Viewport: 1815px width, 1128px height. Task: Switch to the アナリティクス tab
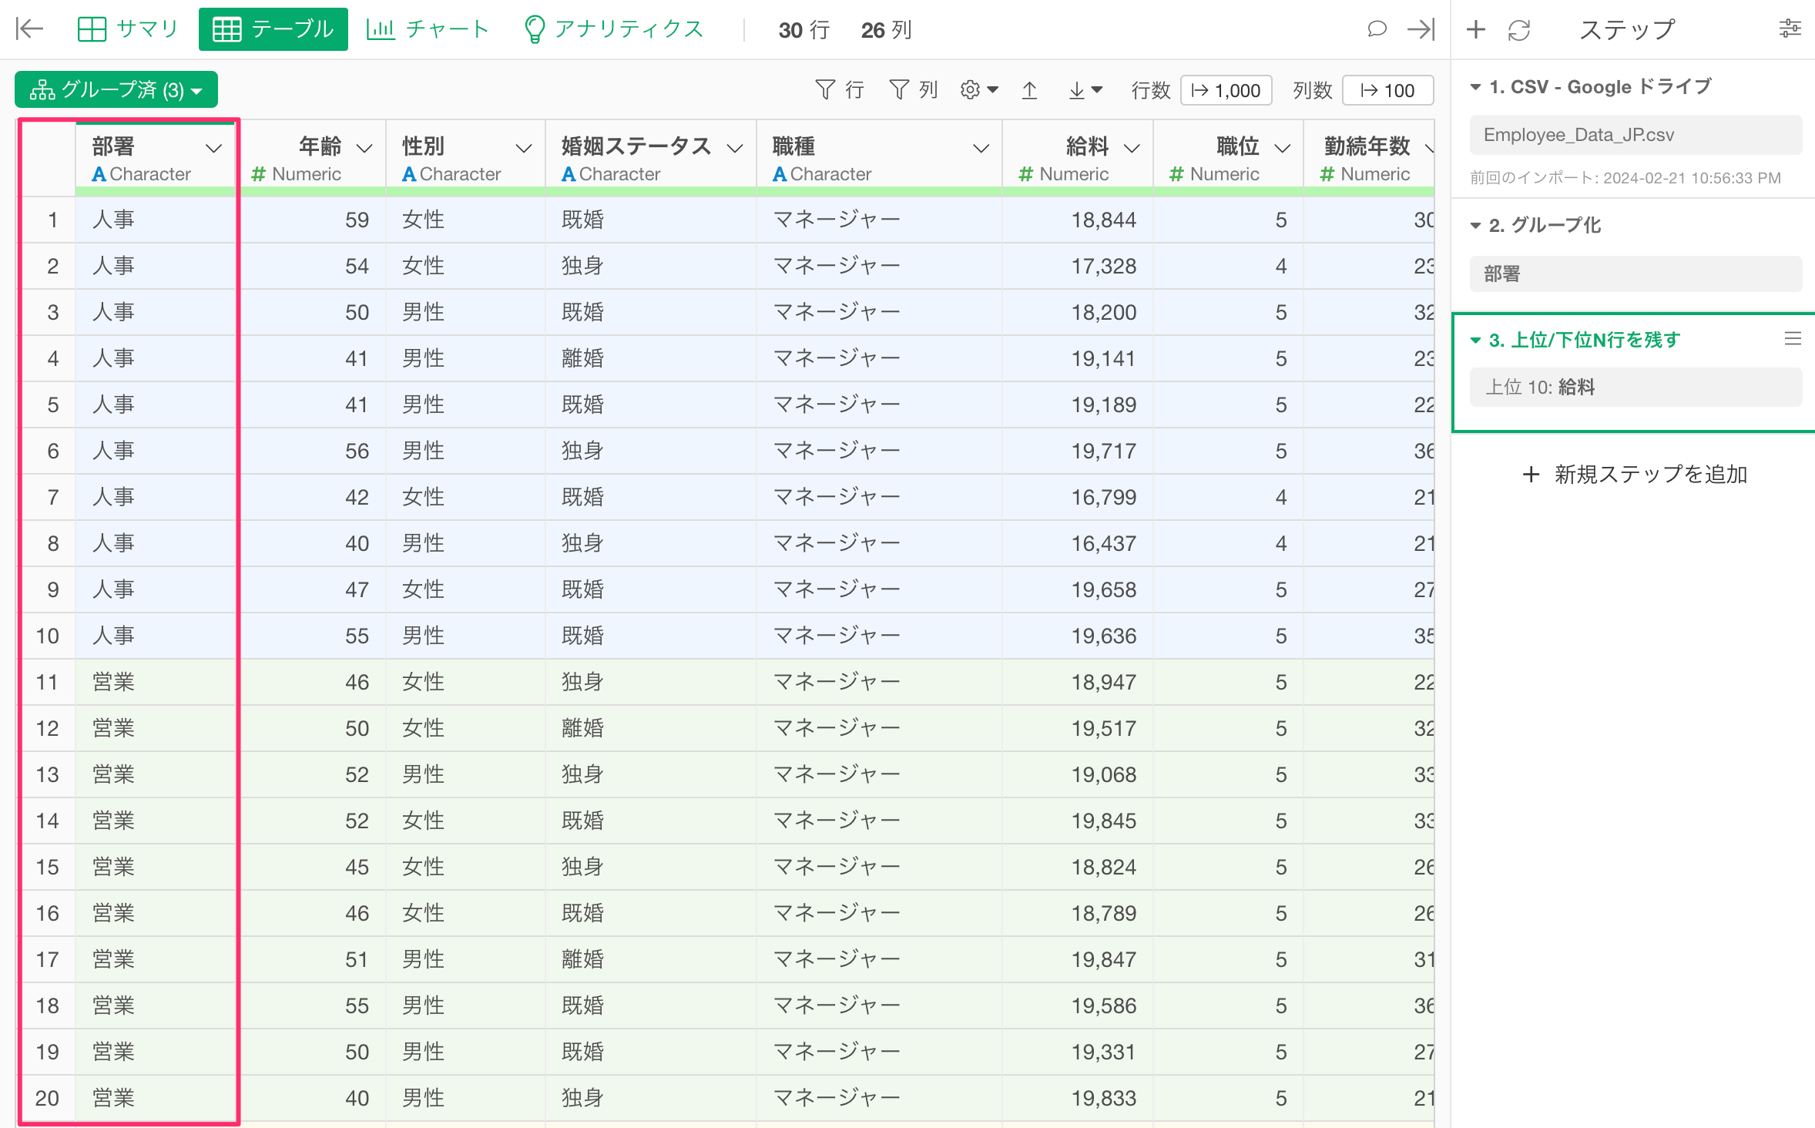pyautogui.click(x=614, y=29)
